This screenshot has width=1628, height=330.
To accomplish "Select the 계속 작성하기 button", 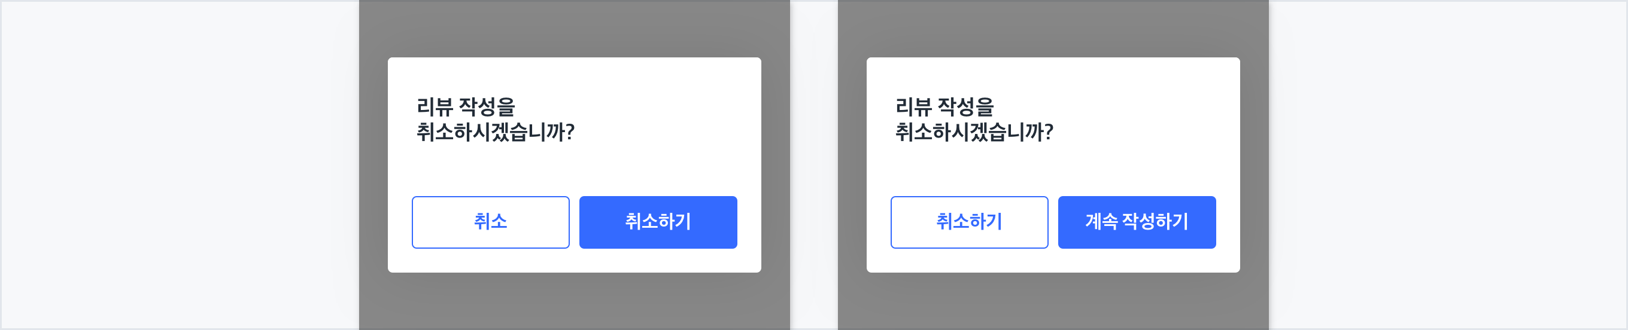I will pyautogui.click(x=1137, y=222).
